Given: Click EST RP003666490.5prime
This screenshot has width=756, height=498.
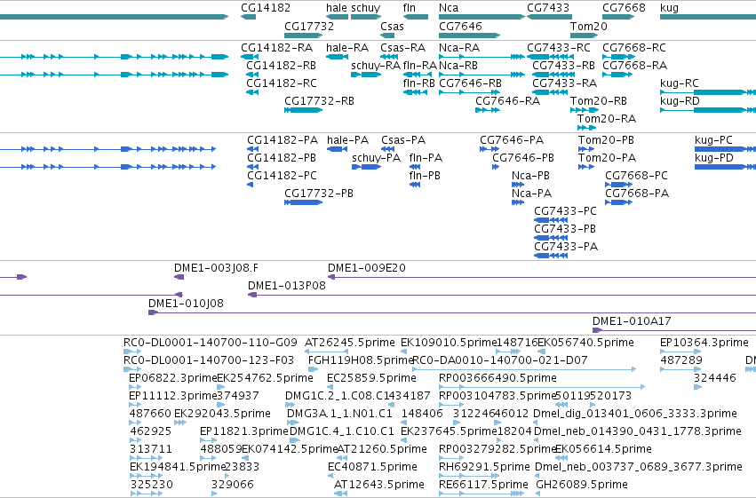Looking at the screenshot, I should coord(498,378).
